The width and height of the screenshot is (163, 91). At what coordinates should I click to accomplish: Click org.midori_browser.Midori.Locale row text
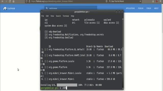tap(65, 73)
